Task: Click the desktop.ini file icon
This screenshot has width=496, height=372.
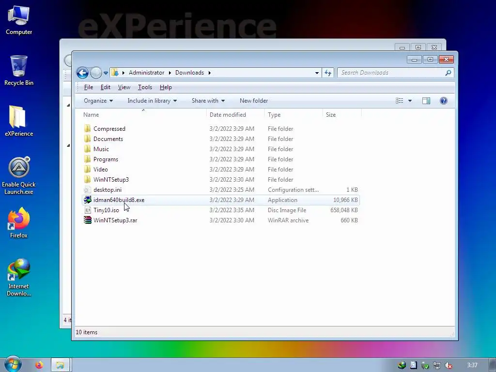Action: click(x=87, y=189)
